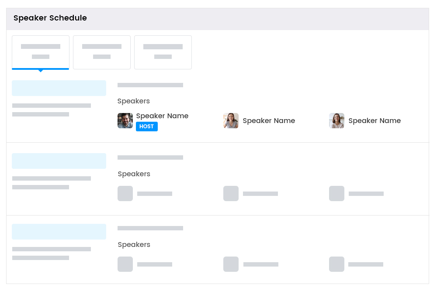
Task: Click the third session's light blue time block
Action: pos(59,232)
